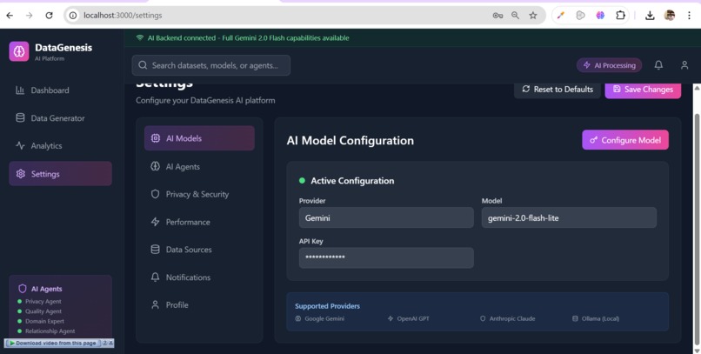The height and width of the screenshot is (354, 701).
Task: Click Save Changes
Action: pos(643,90)
